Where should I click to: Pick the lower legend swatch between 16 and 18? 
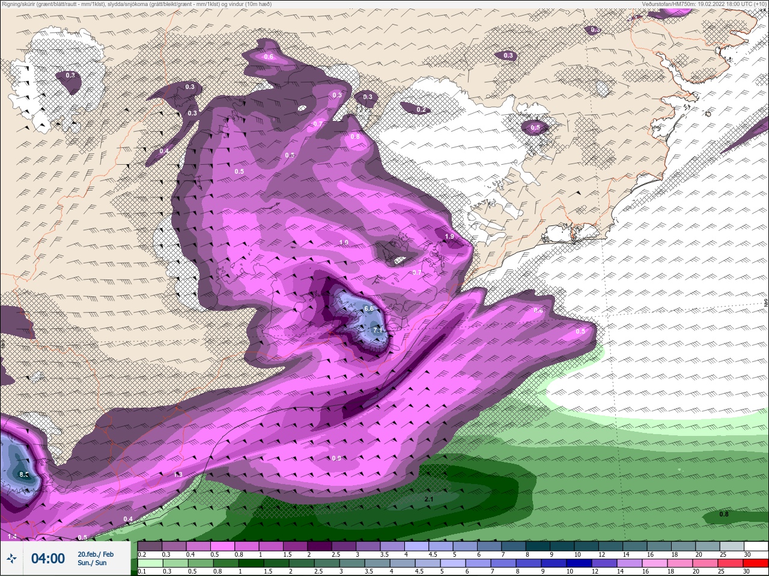(655, 563)
